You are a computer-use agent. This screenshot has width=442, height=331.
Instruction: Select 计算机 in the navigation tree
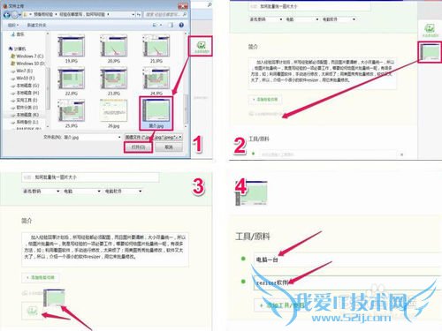click(18, 49)
